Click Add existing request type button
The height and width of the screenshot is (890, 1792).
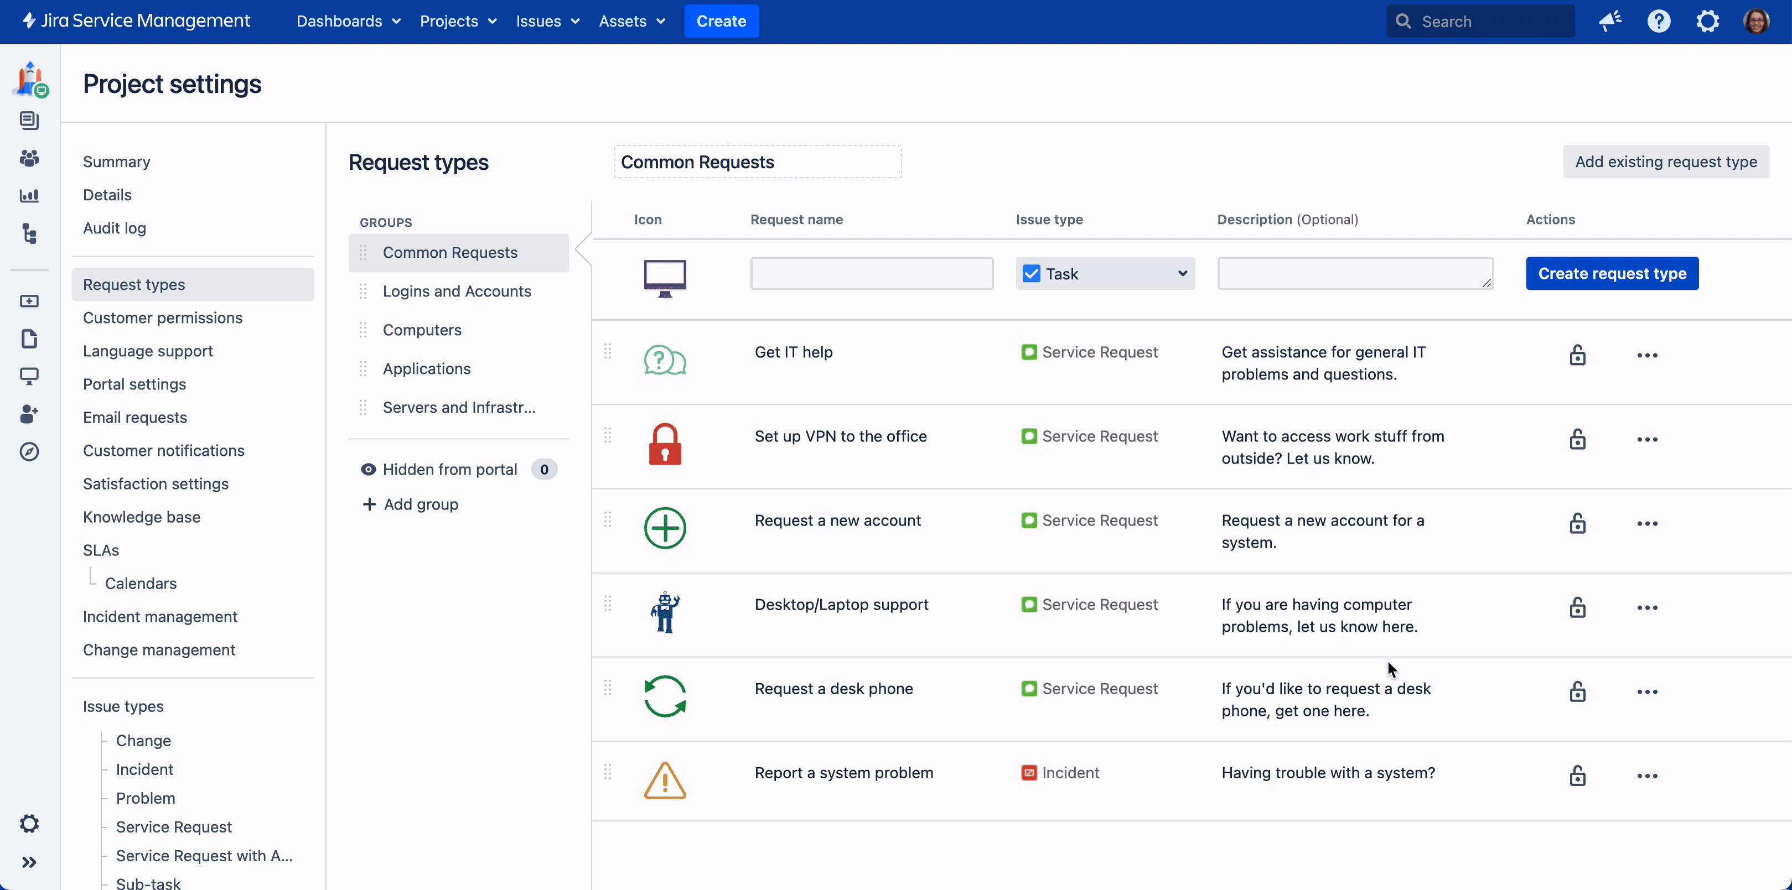click(x=1665, y=162)
